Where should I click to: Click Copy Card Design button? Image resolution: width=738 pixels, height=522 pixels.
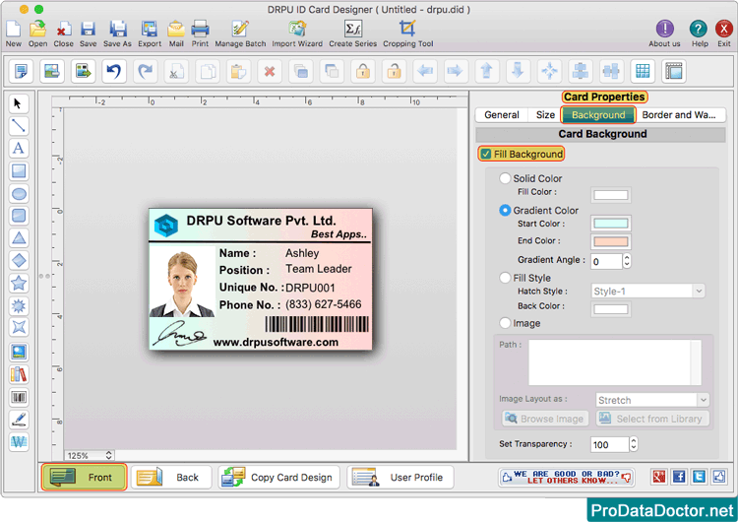[279, 478]
